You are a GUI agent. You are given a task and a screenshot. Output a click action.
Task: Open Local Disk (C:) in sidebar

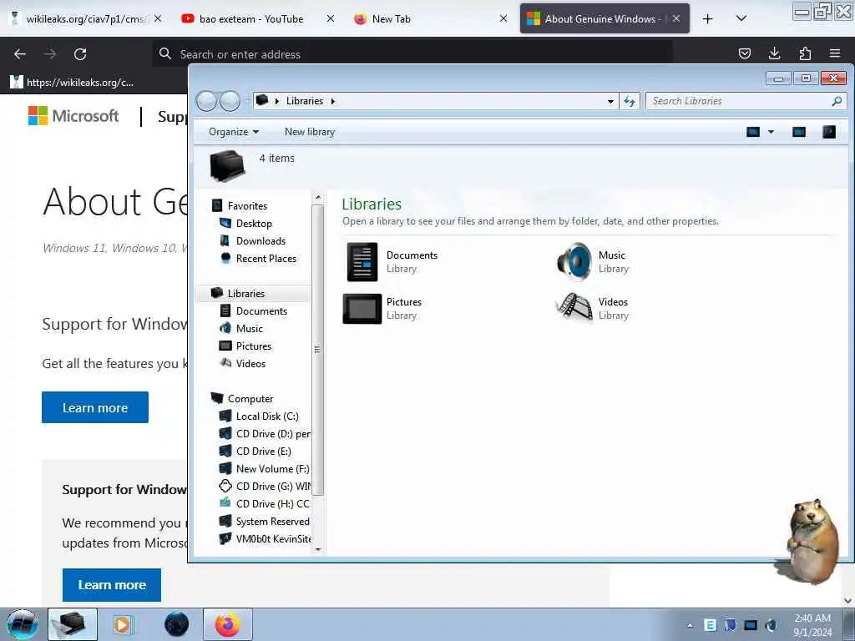click(267, 416)
